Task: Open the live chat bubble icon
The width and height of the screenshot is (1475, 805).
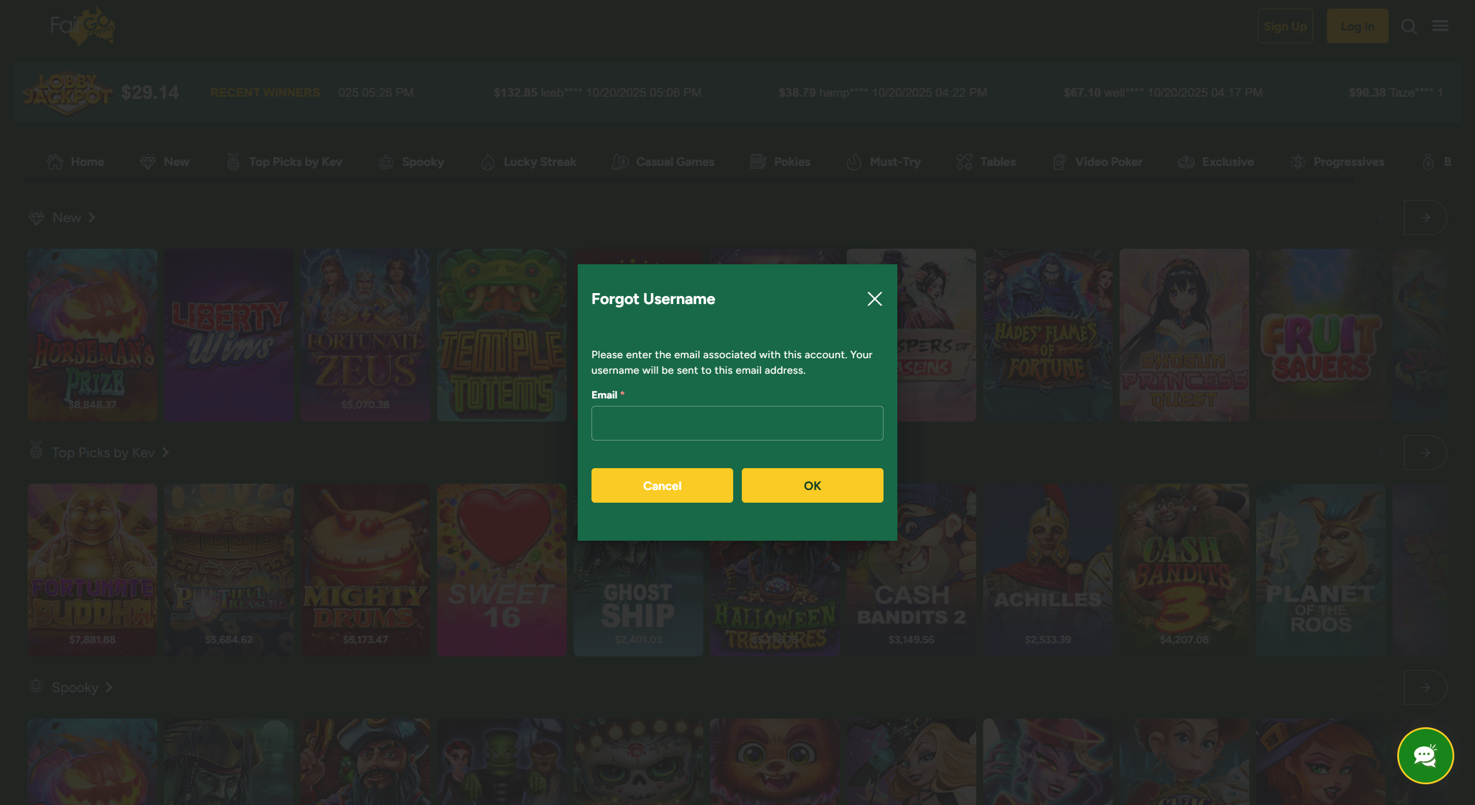Action: tap(1425, 755)
